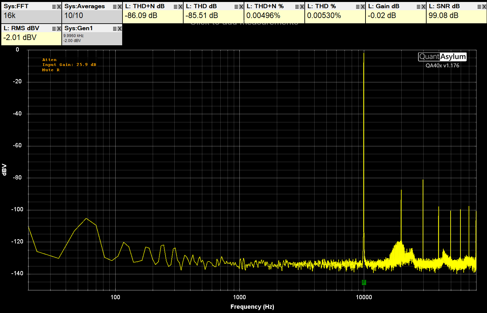Open menu icon on Sys:Averages tile
Image resolution: width=487 pixels, height=313 pixels.
[115, 7]
